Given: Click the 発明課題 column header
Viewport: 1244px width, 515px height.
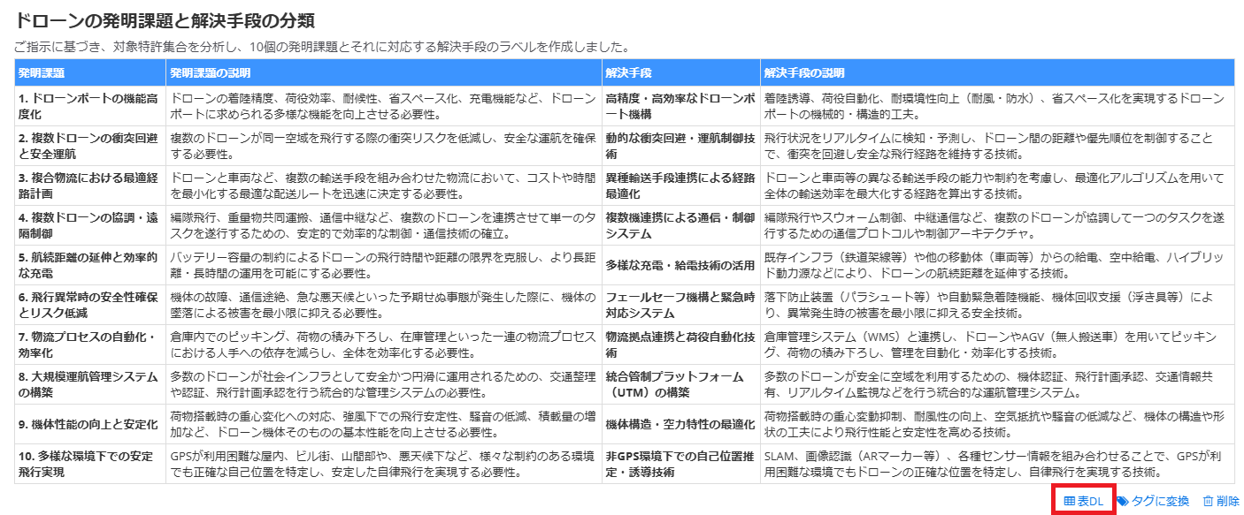Looking at the screenshot, I should tap(42, 72).
